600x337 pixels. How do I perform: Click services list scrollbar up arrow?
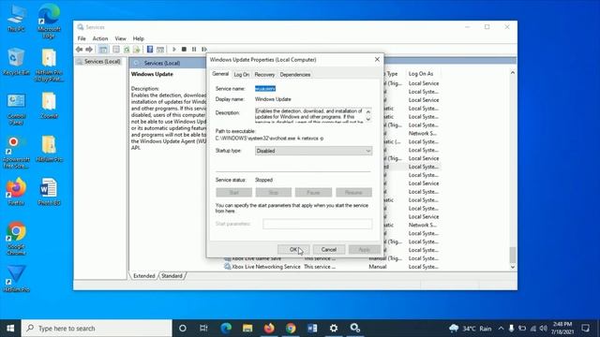click(x=513, y=73)
